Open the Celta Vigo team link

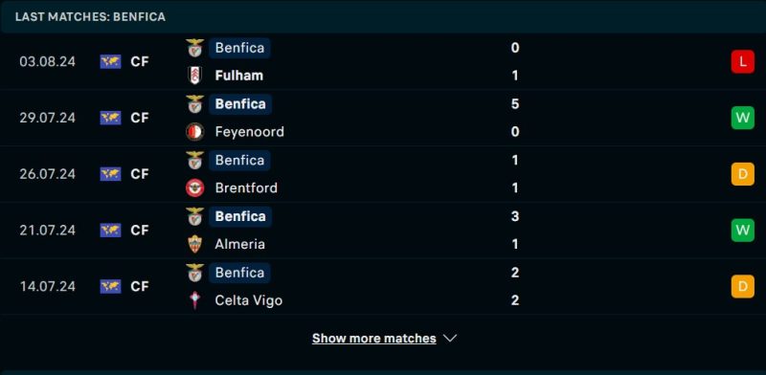249,300
